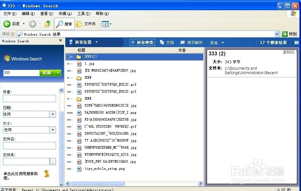This screenshot has height=191, width=301.
Task: Open Back history dropdown arrow
Action: [24, 24]
